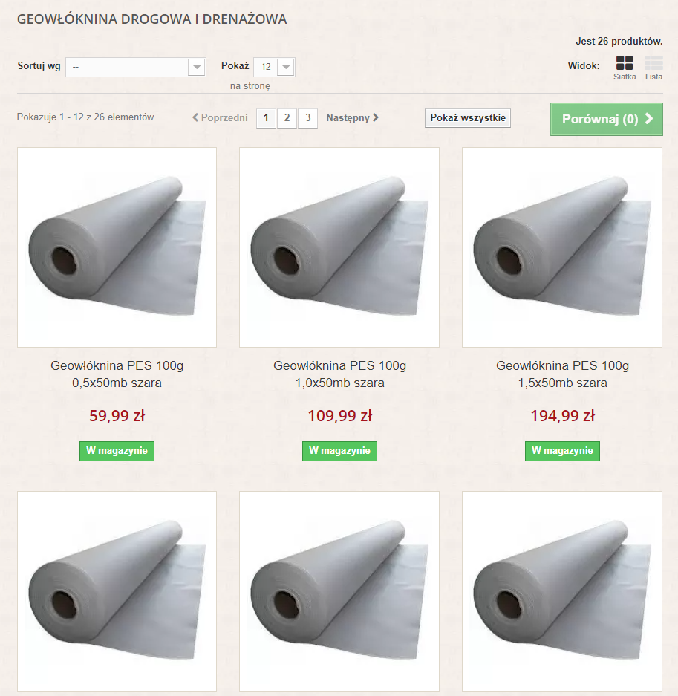This screenshot has height=696, width=678.
Task: Go to pagination page 2
Action: 287,118
